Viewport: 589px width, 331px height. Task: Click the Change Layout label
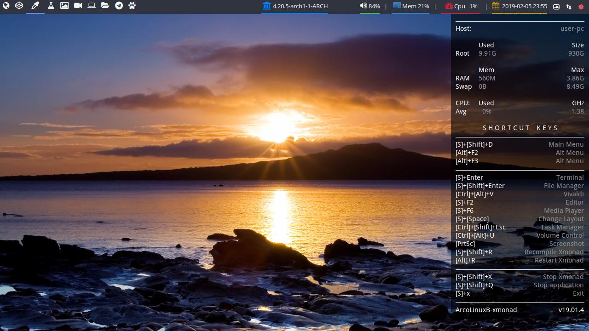[x=561, y=219]
